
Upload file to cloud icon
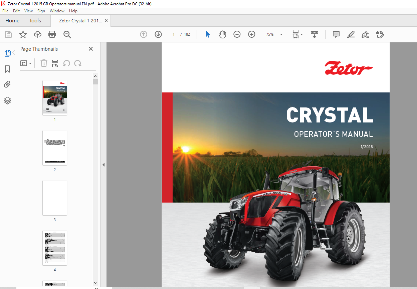point(38,34)
